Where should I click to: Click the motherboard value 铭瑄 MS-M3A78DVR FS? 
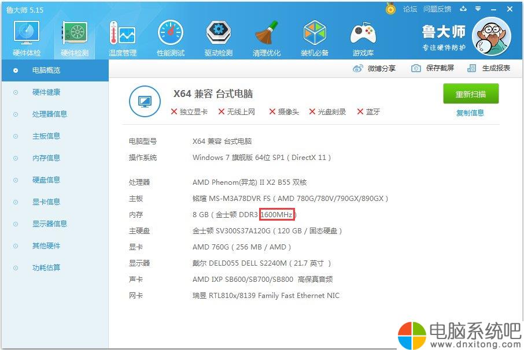coord(290,199)
